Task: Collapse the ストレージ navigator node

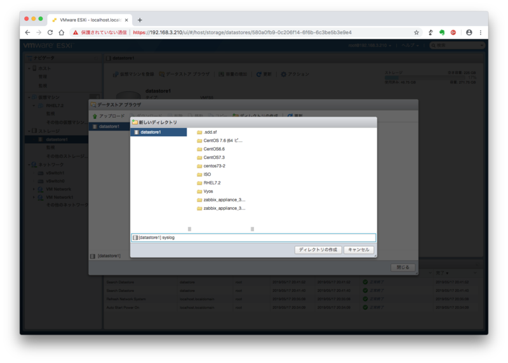Action: click(x=29, y=131)
